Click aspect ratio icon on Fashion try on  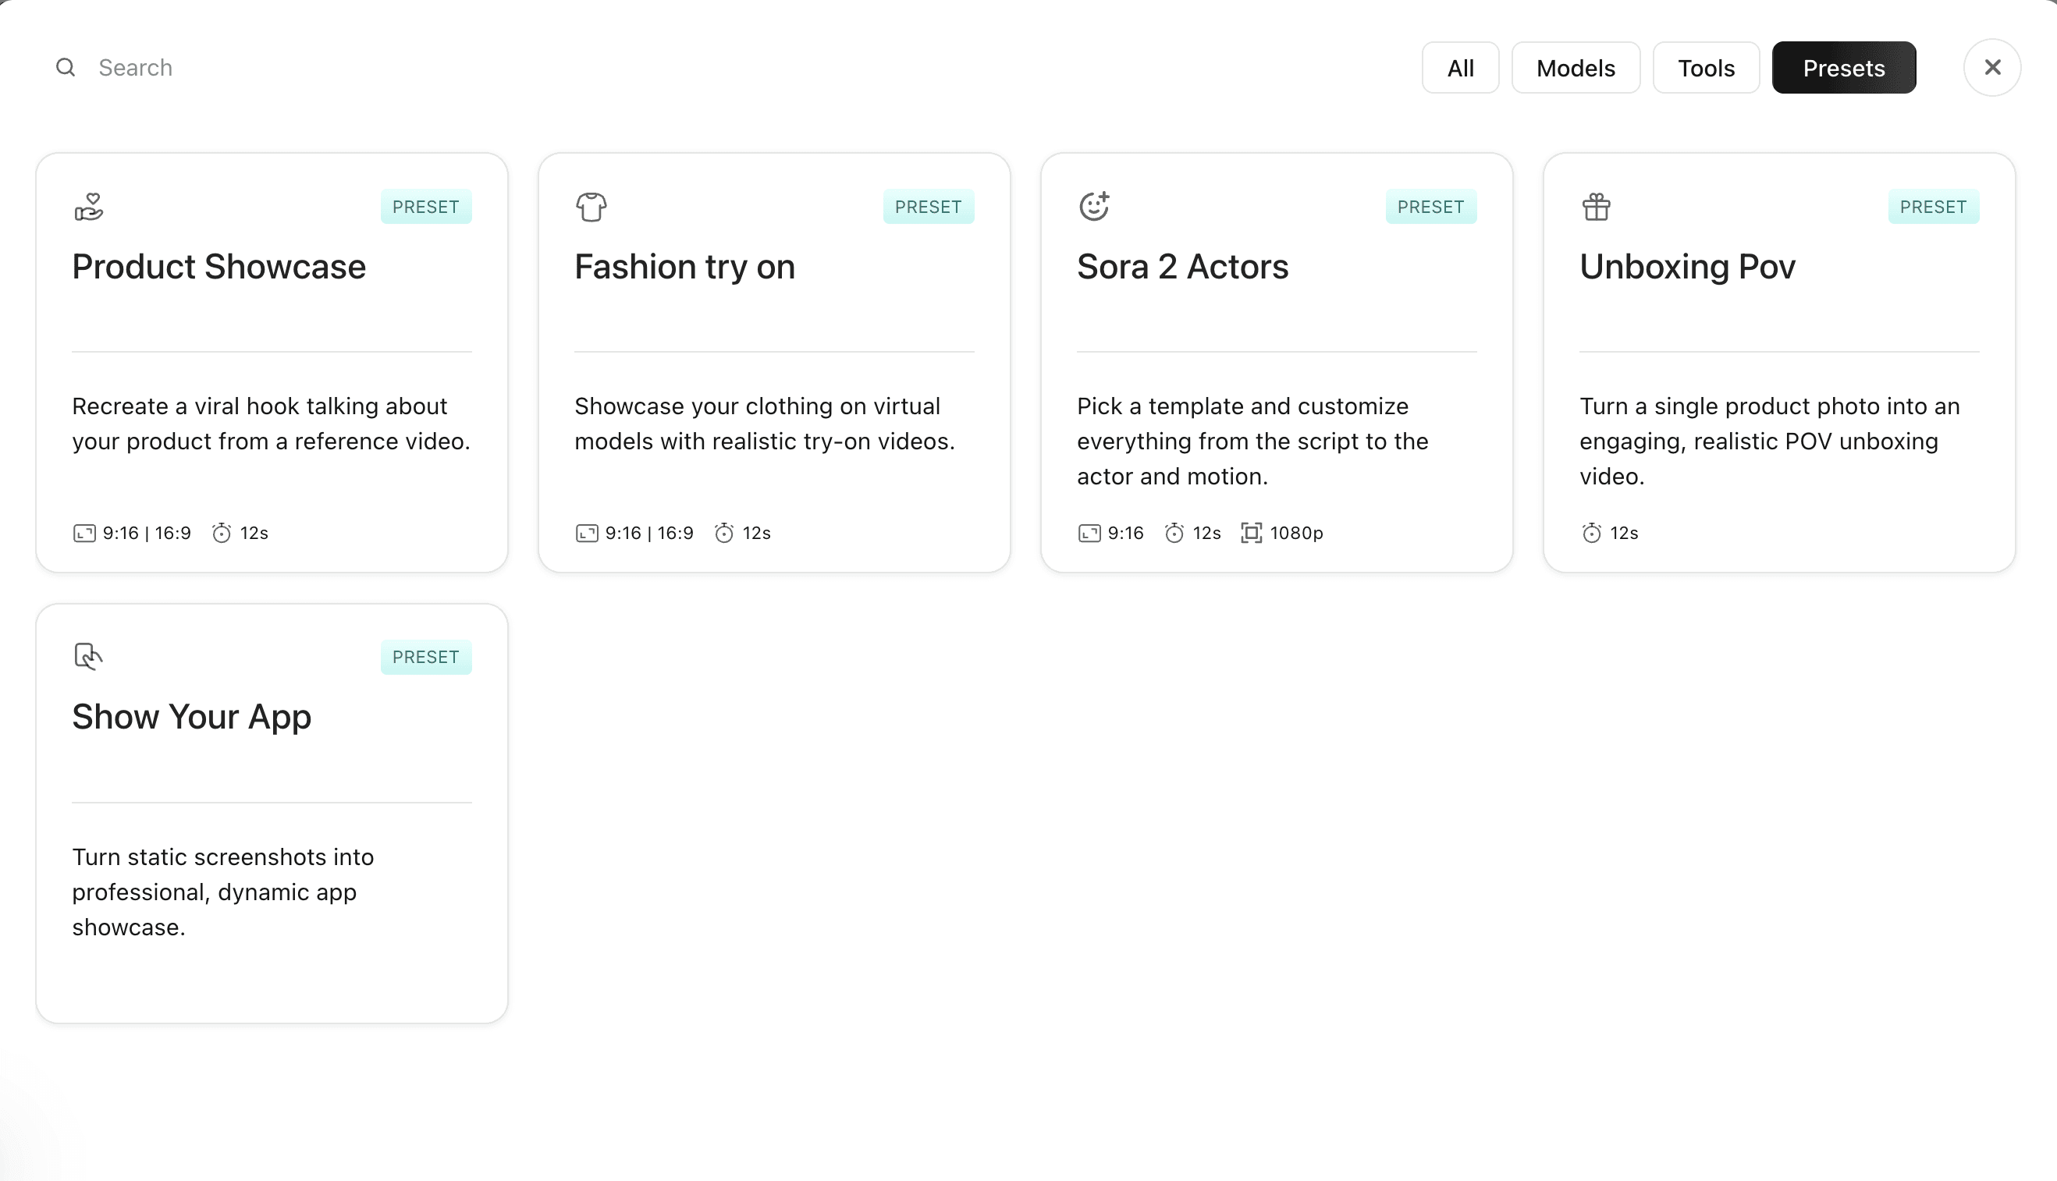point(587,533)
